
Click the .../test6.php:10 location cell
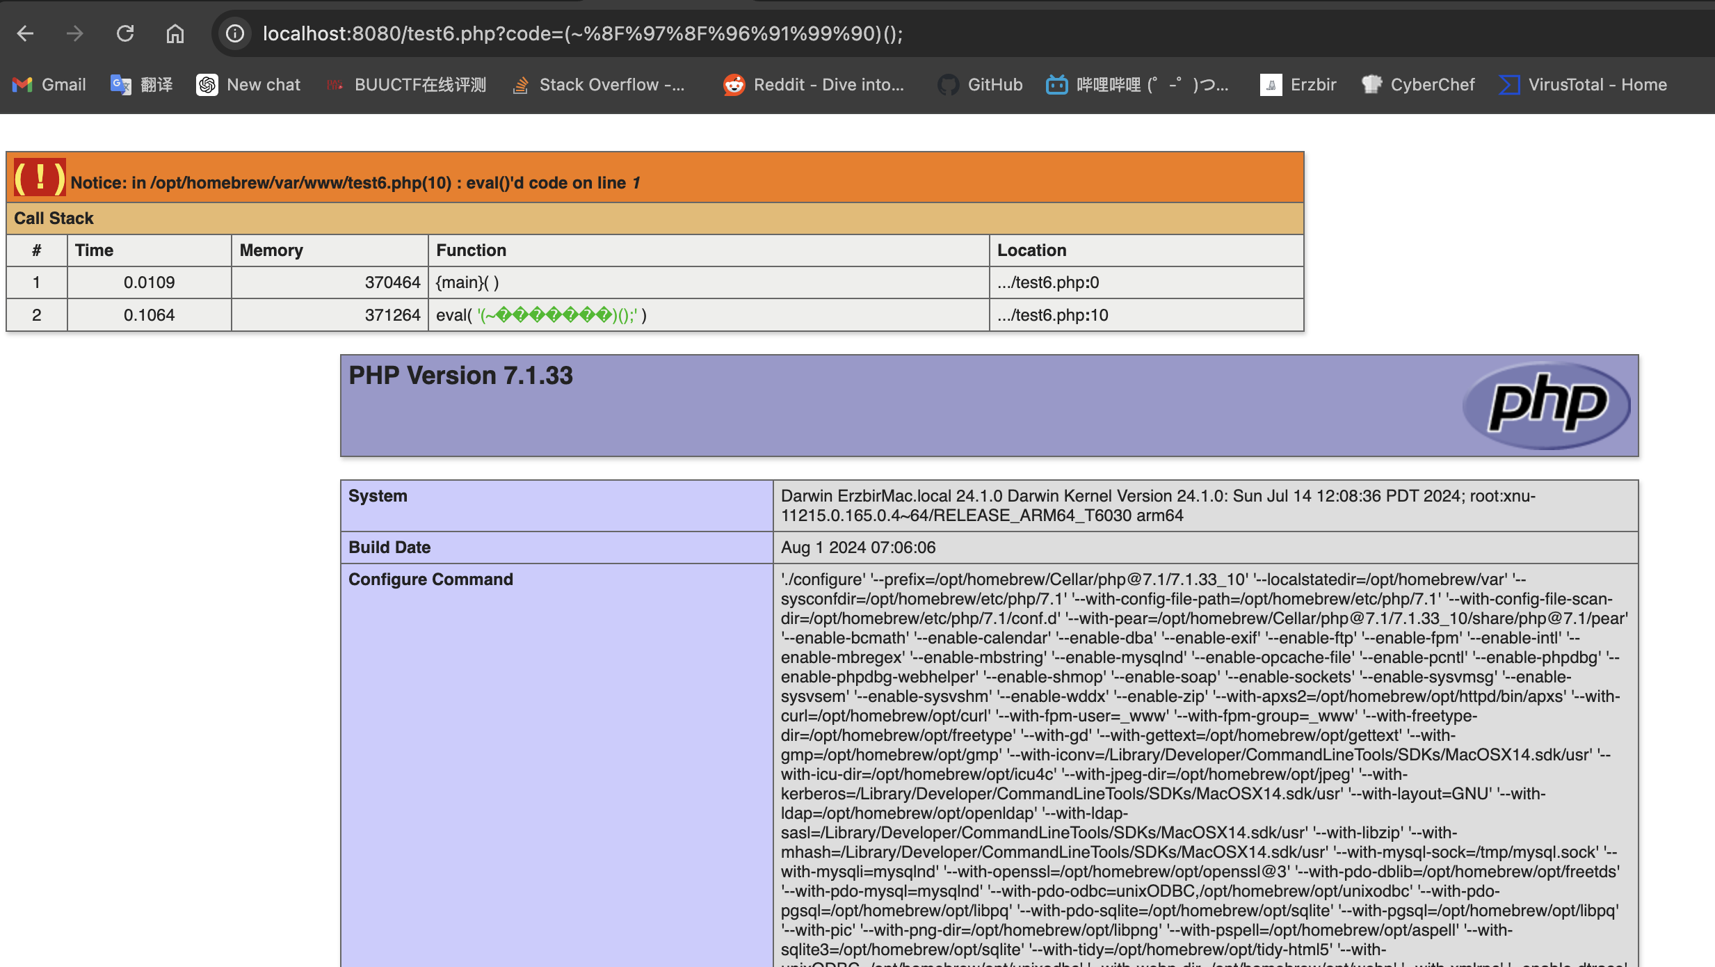[1146, 315]
